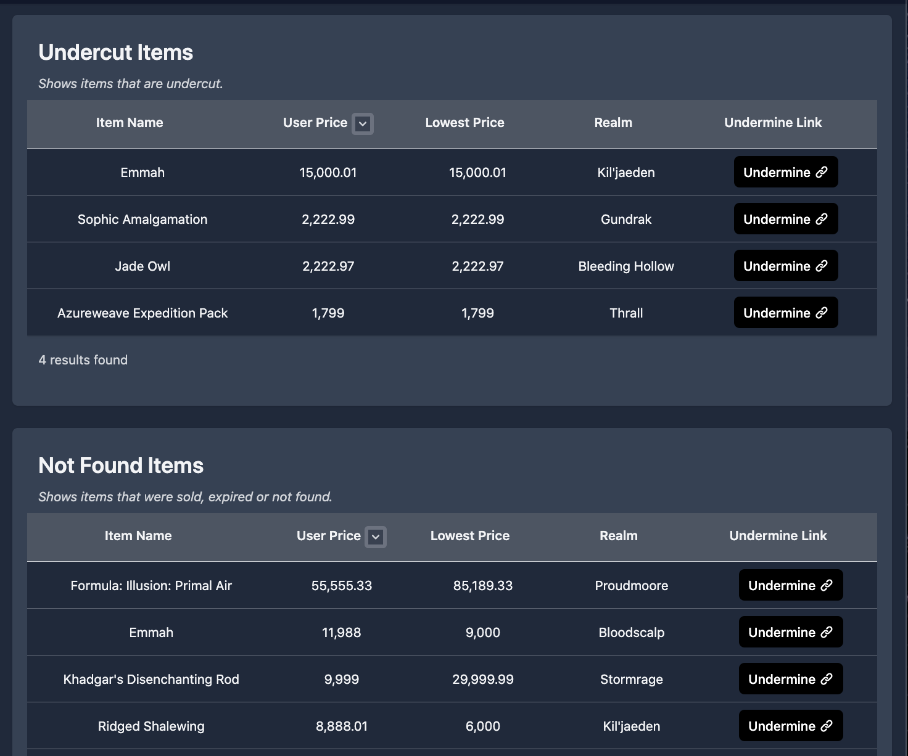Click the '4 results found' text
The height and width of the screenshot is (756, 908).
[x=83, y=360]
